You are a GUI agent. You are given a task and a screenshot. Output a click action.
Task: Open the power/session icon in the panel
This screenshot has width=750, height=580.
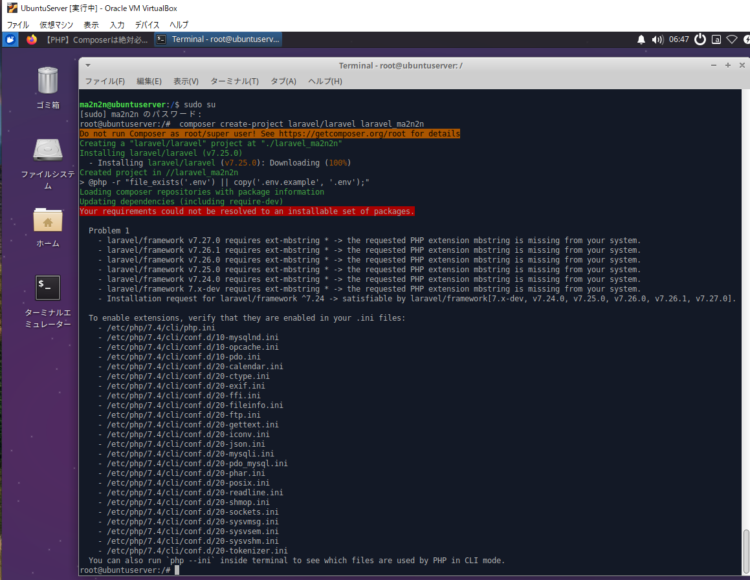coord(700,39)
